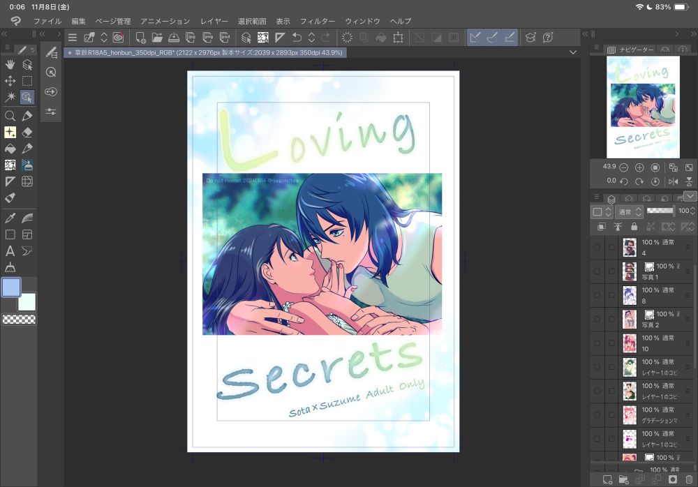
Task: Toggle visibility of the グラデーションマ layer
Action: pos(597,415)
